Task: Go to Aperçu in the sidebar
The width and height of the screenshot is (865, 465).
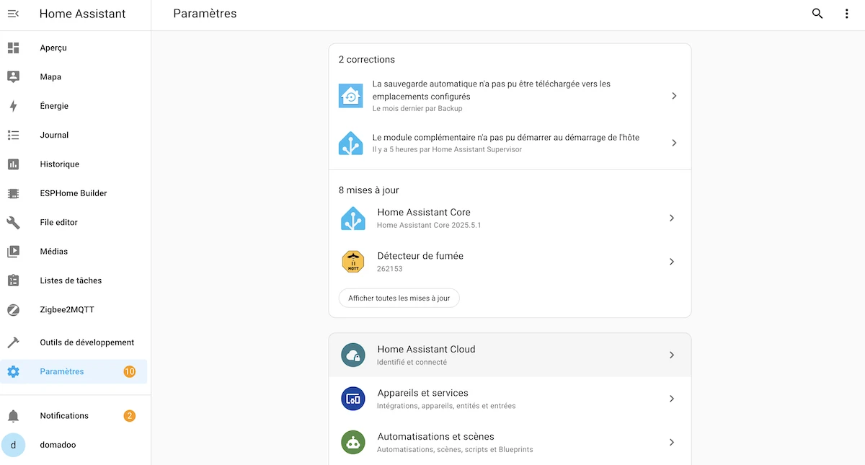Action: [x=74, y=48]
